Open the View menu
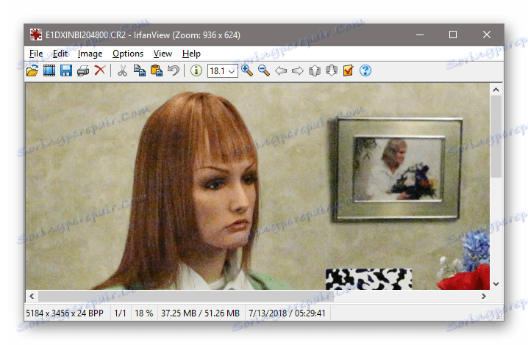The width and height of the screenshot is (528, 345). (163, 54)
